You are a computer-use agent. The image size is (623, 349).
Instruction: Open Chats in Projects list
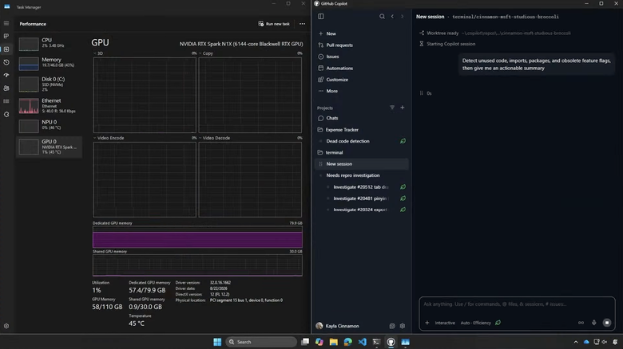[362, 118]
